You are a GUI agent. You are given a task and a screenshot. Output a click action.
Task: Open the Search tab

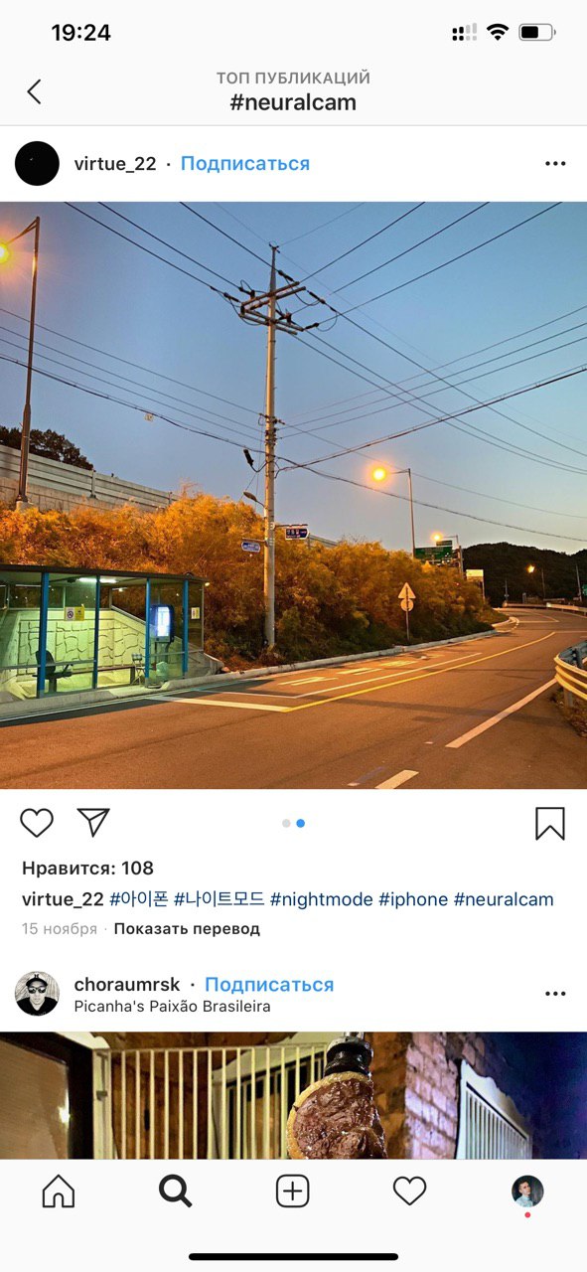(x=176, y=1191)
